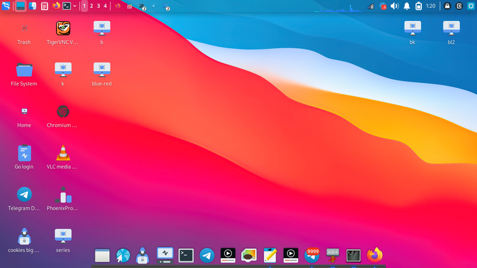This screenshot has height=268, width=477.
Task: Click the lock screen icon in panel
Action: tap(447, 6)
